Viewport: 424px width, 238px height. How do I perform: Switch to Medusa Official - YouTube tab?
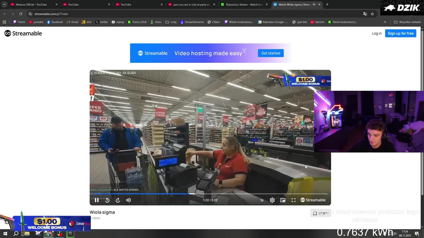31,5
